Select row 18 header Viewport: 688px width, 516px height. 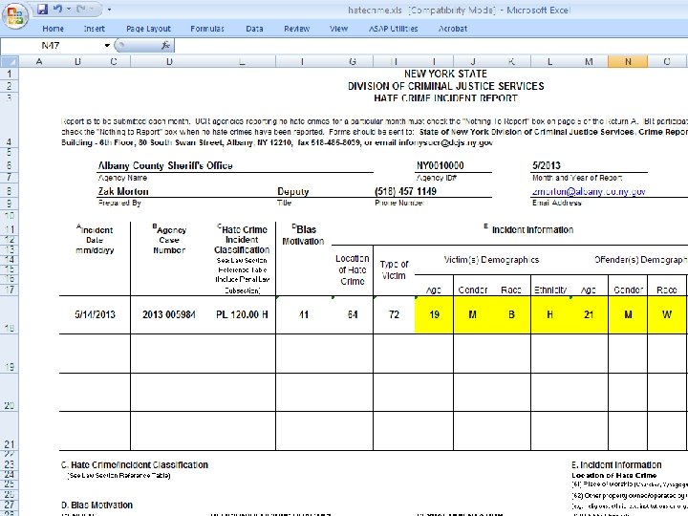10,314
